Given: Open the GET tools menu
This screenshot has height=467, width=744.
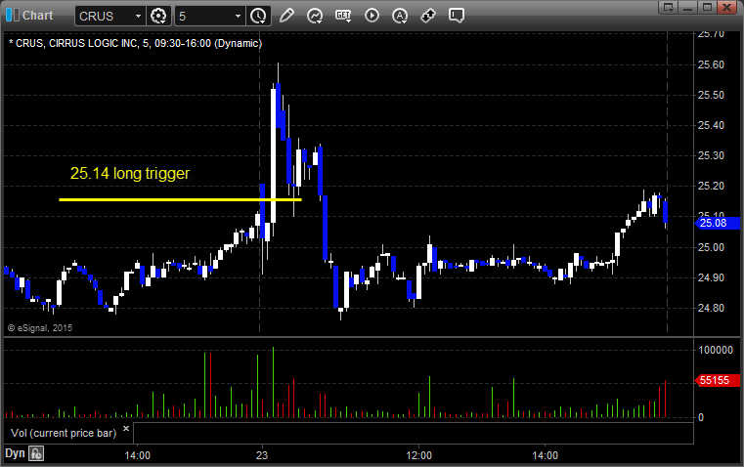Looking at the screenshot, I should [x=343, y=16].
